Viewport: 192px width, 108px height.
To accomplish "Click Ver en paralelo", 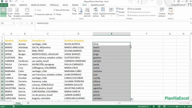I will 134,9.
